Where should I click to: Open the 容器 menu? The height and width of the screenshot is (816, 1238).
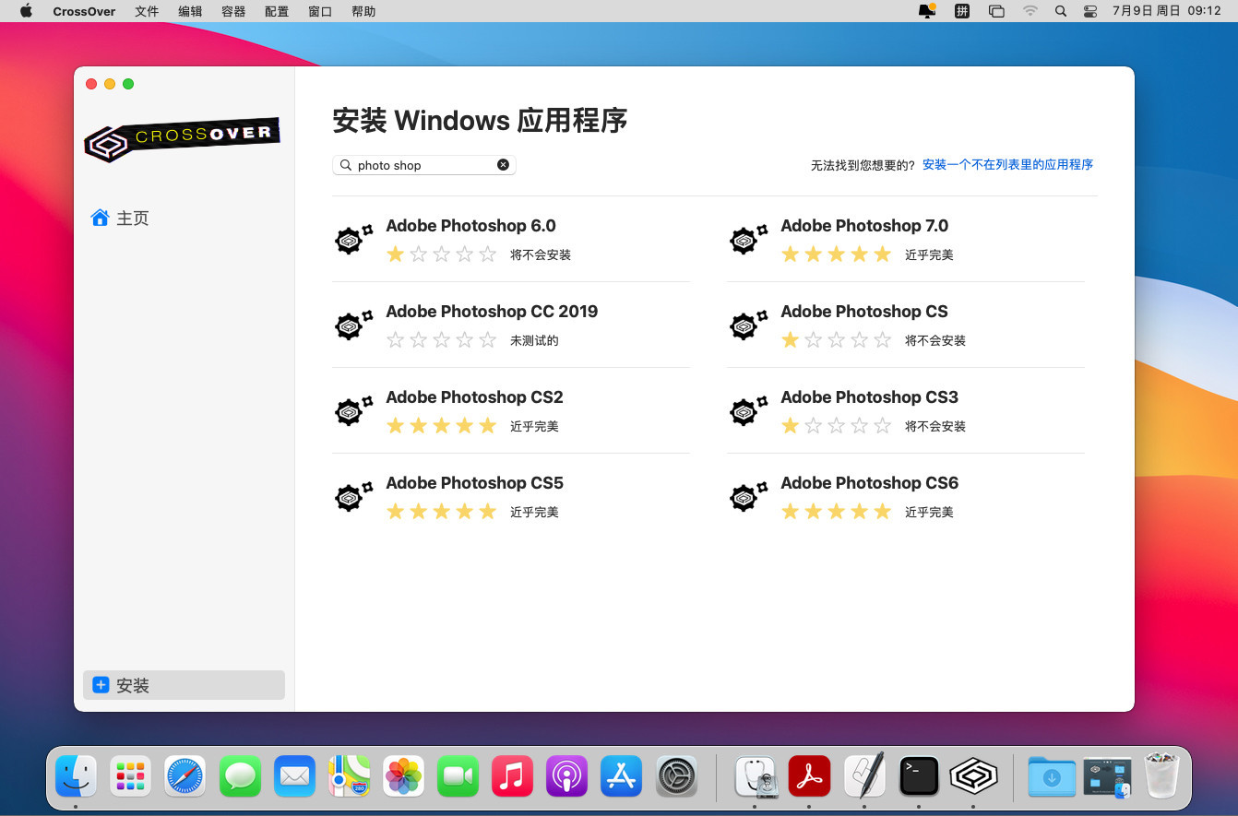[232, 11]
